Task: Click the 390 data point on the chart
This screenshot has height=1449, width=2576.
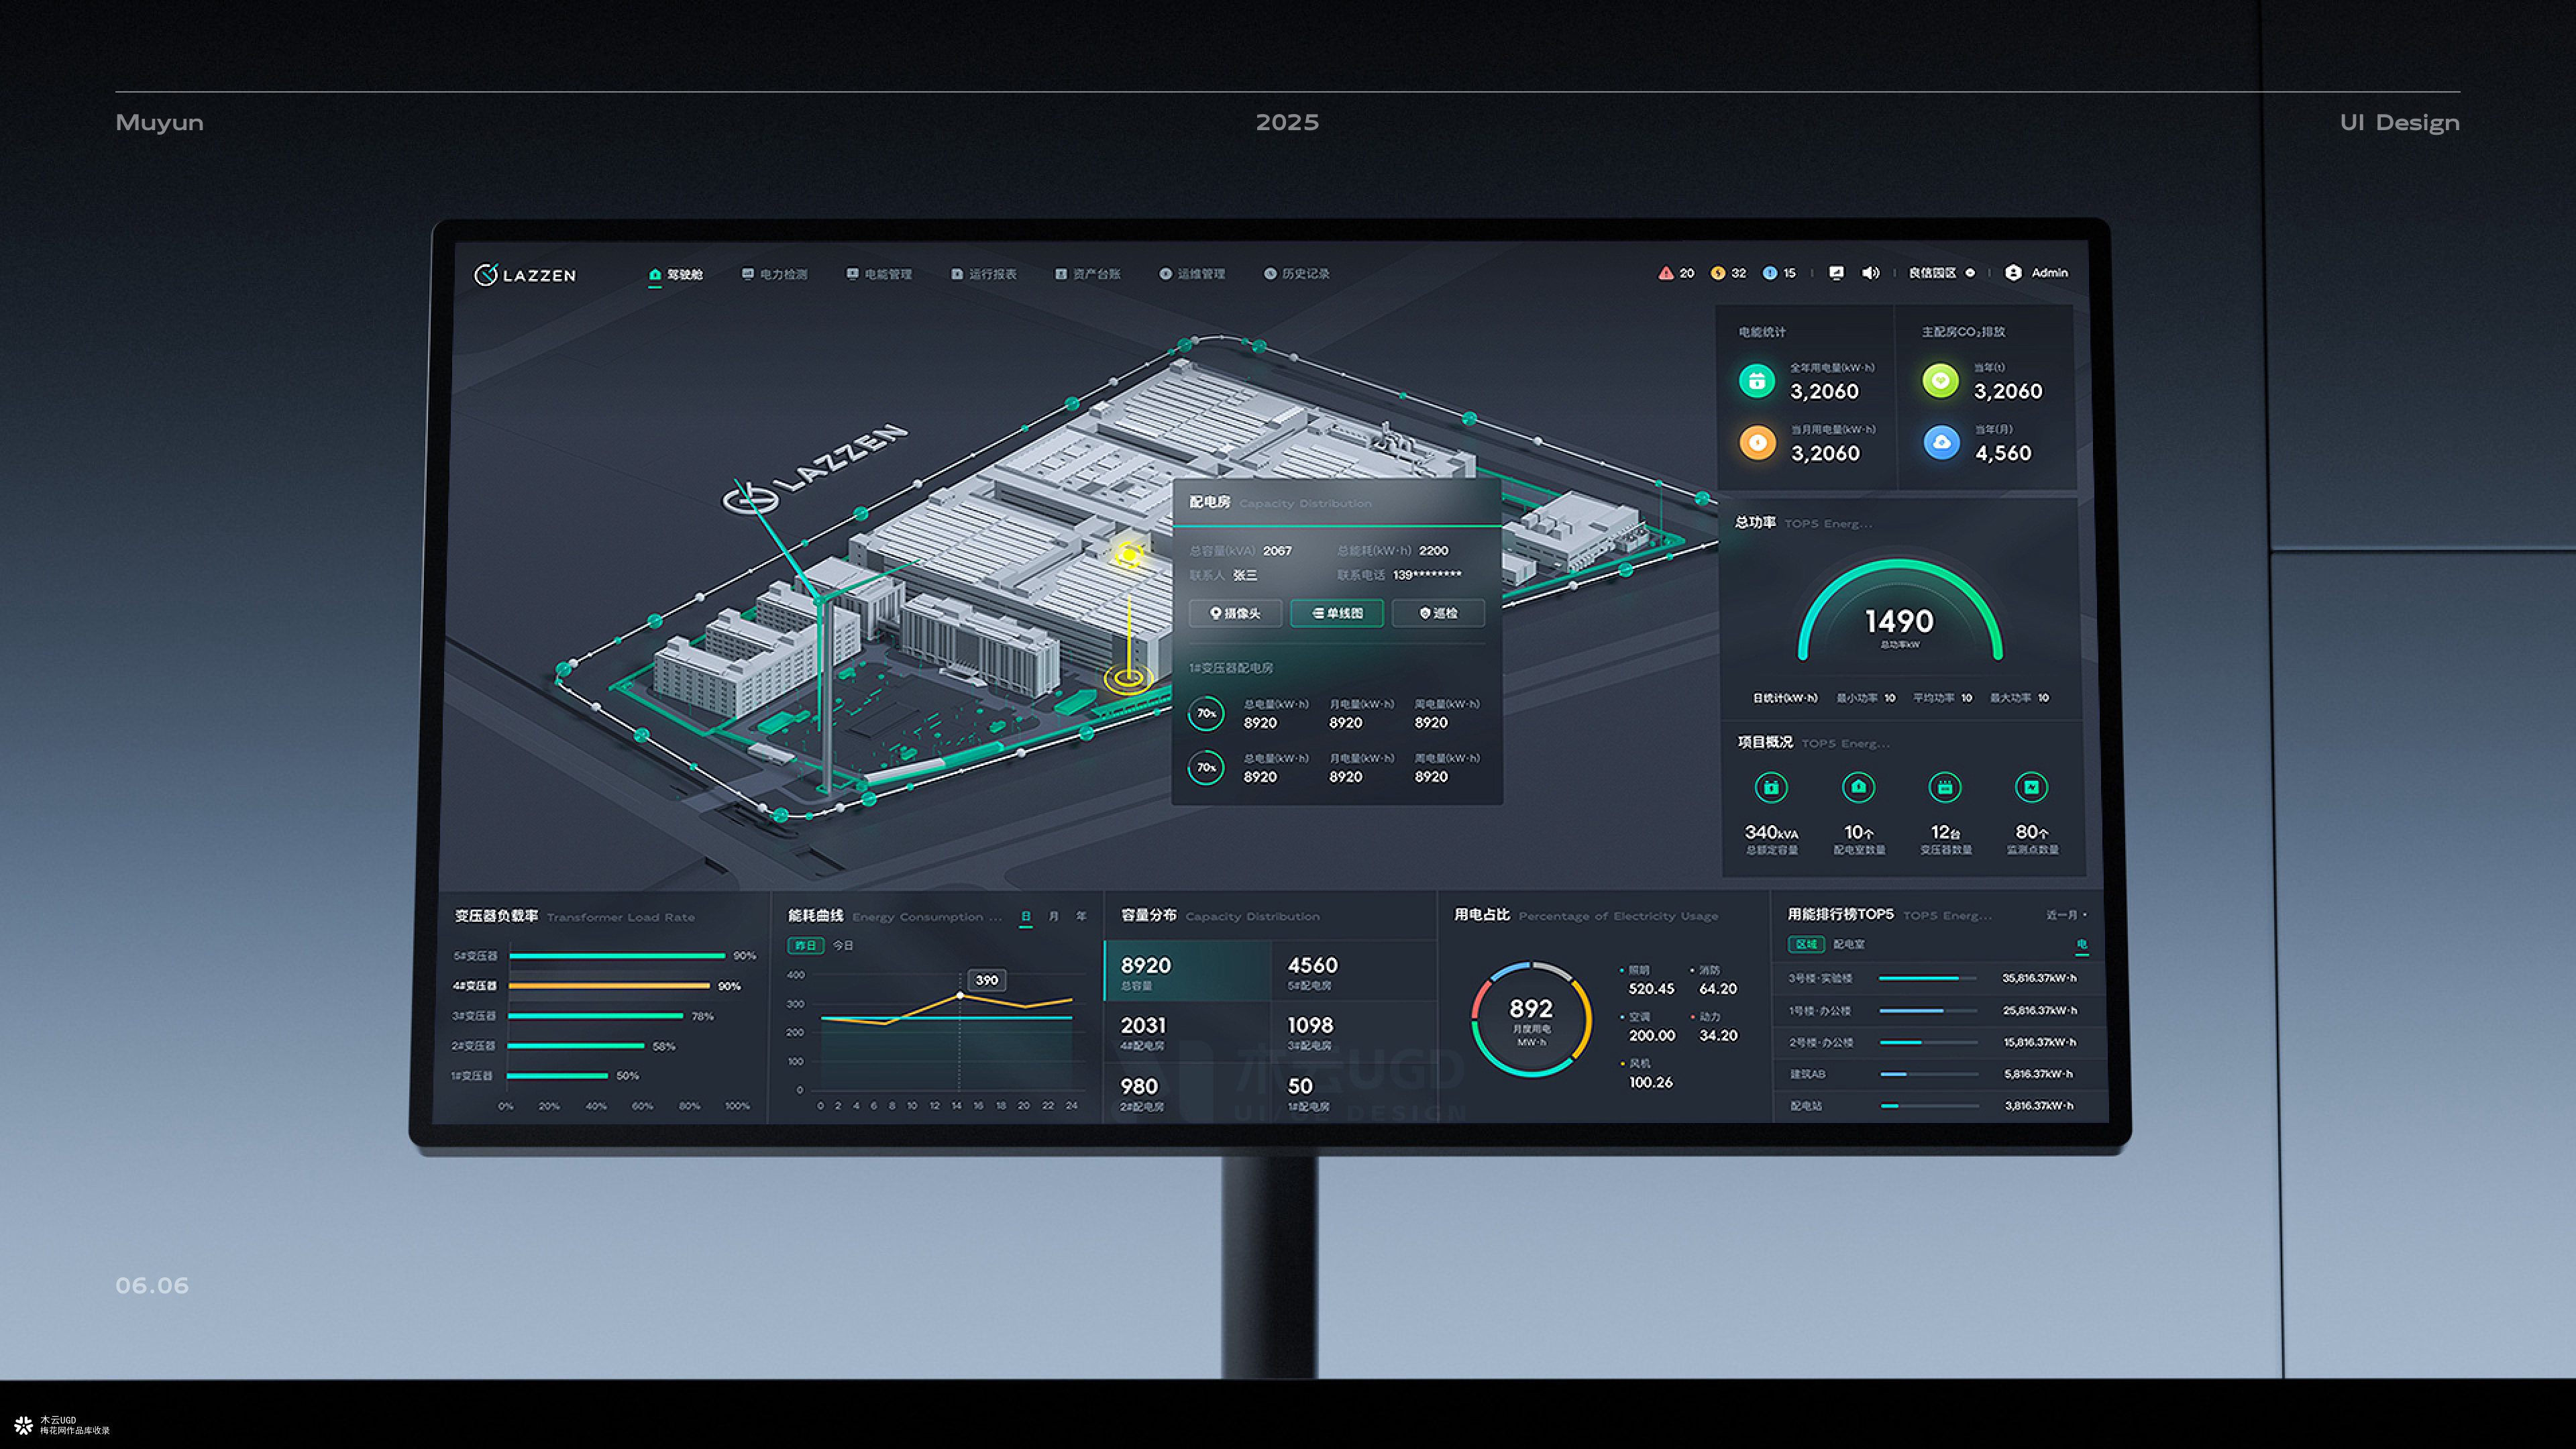Action: tap(960, 996)
